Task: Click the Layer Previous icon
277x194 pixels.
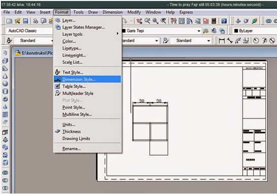Action: click(214, 31)
